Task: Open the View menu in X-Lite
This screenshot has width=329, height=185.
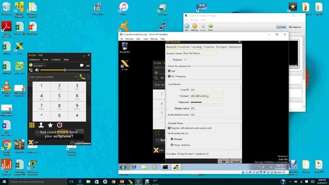Action: point(45,60)
